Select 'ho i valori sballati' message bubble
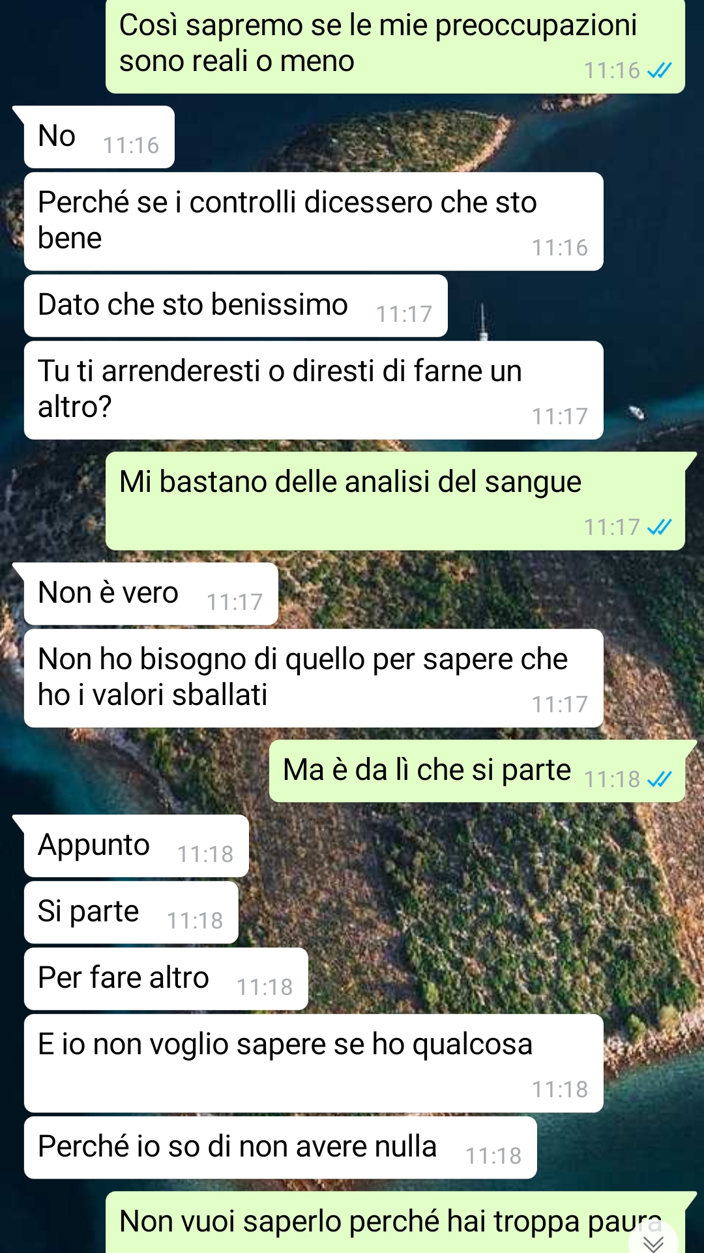Image resolution: width=704 pixels, height=1253 pixels. pyautogui.click(x=314, y=678)
